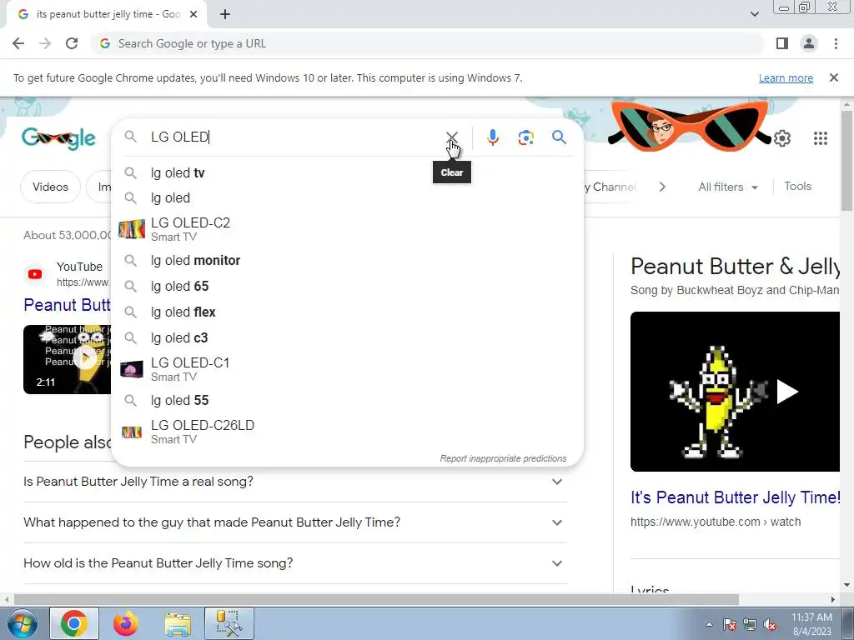This screenshot has height=640, width=854.
Task: Choose the LG OLED-C2 Smart TV suggestion
Action: (x=347, y=229)
